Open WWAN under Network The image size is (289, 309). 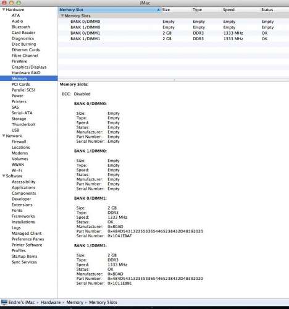coord(18,164)
